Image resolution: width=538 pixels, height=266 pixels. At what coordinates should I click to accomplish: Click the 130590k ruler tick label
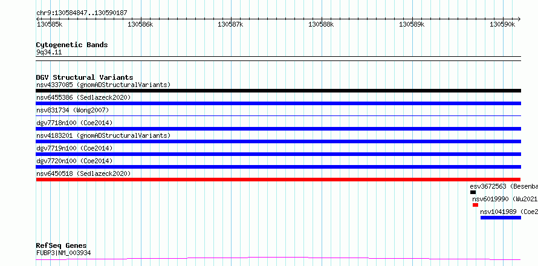(x=502, y=24)
